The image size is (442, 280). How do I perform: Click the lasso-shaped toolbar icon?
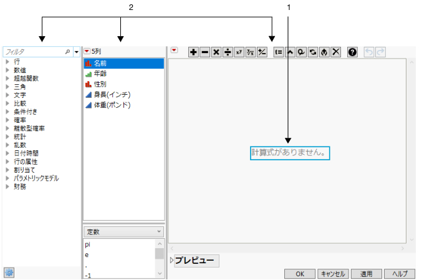point(301,52)
